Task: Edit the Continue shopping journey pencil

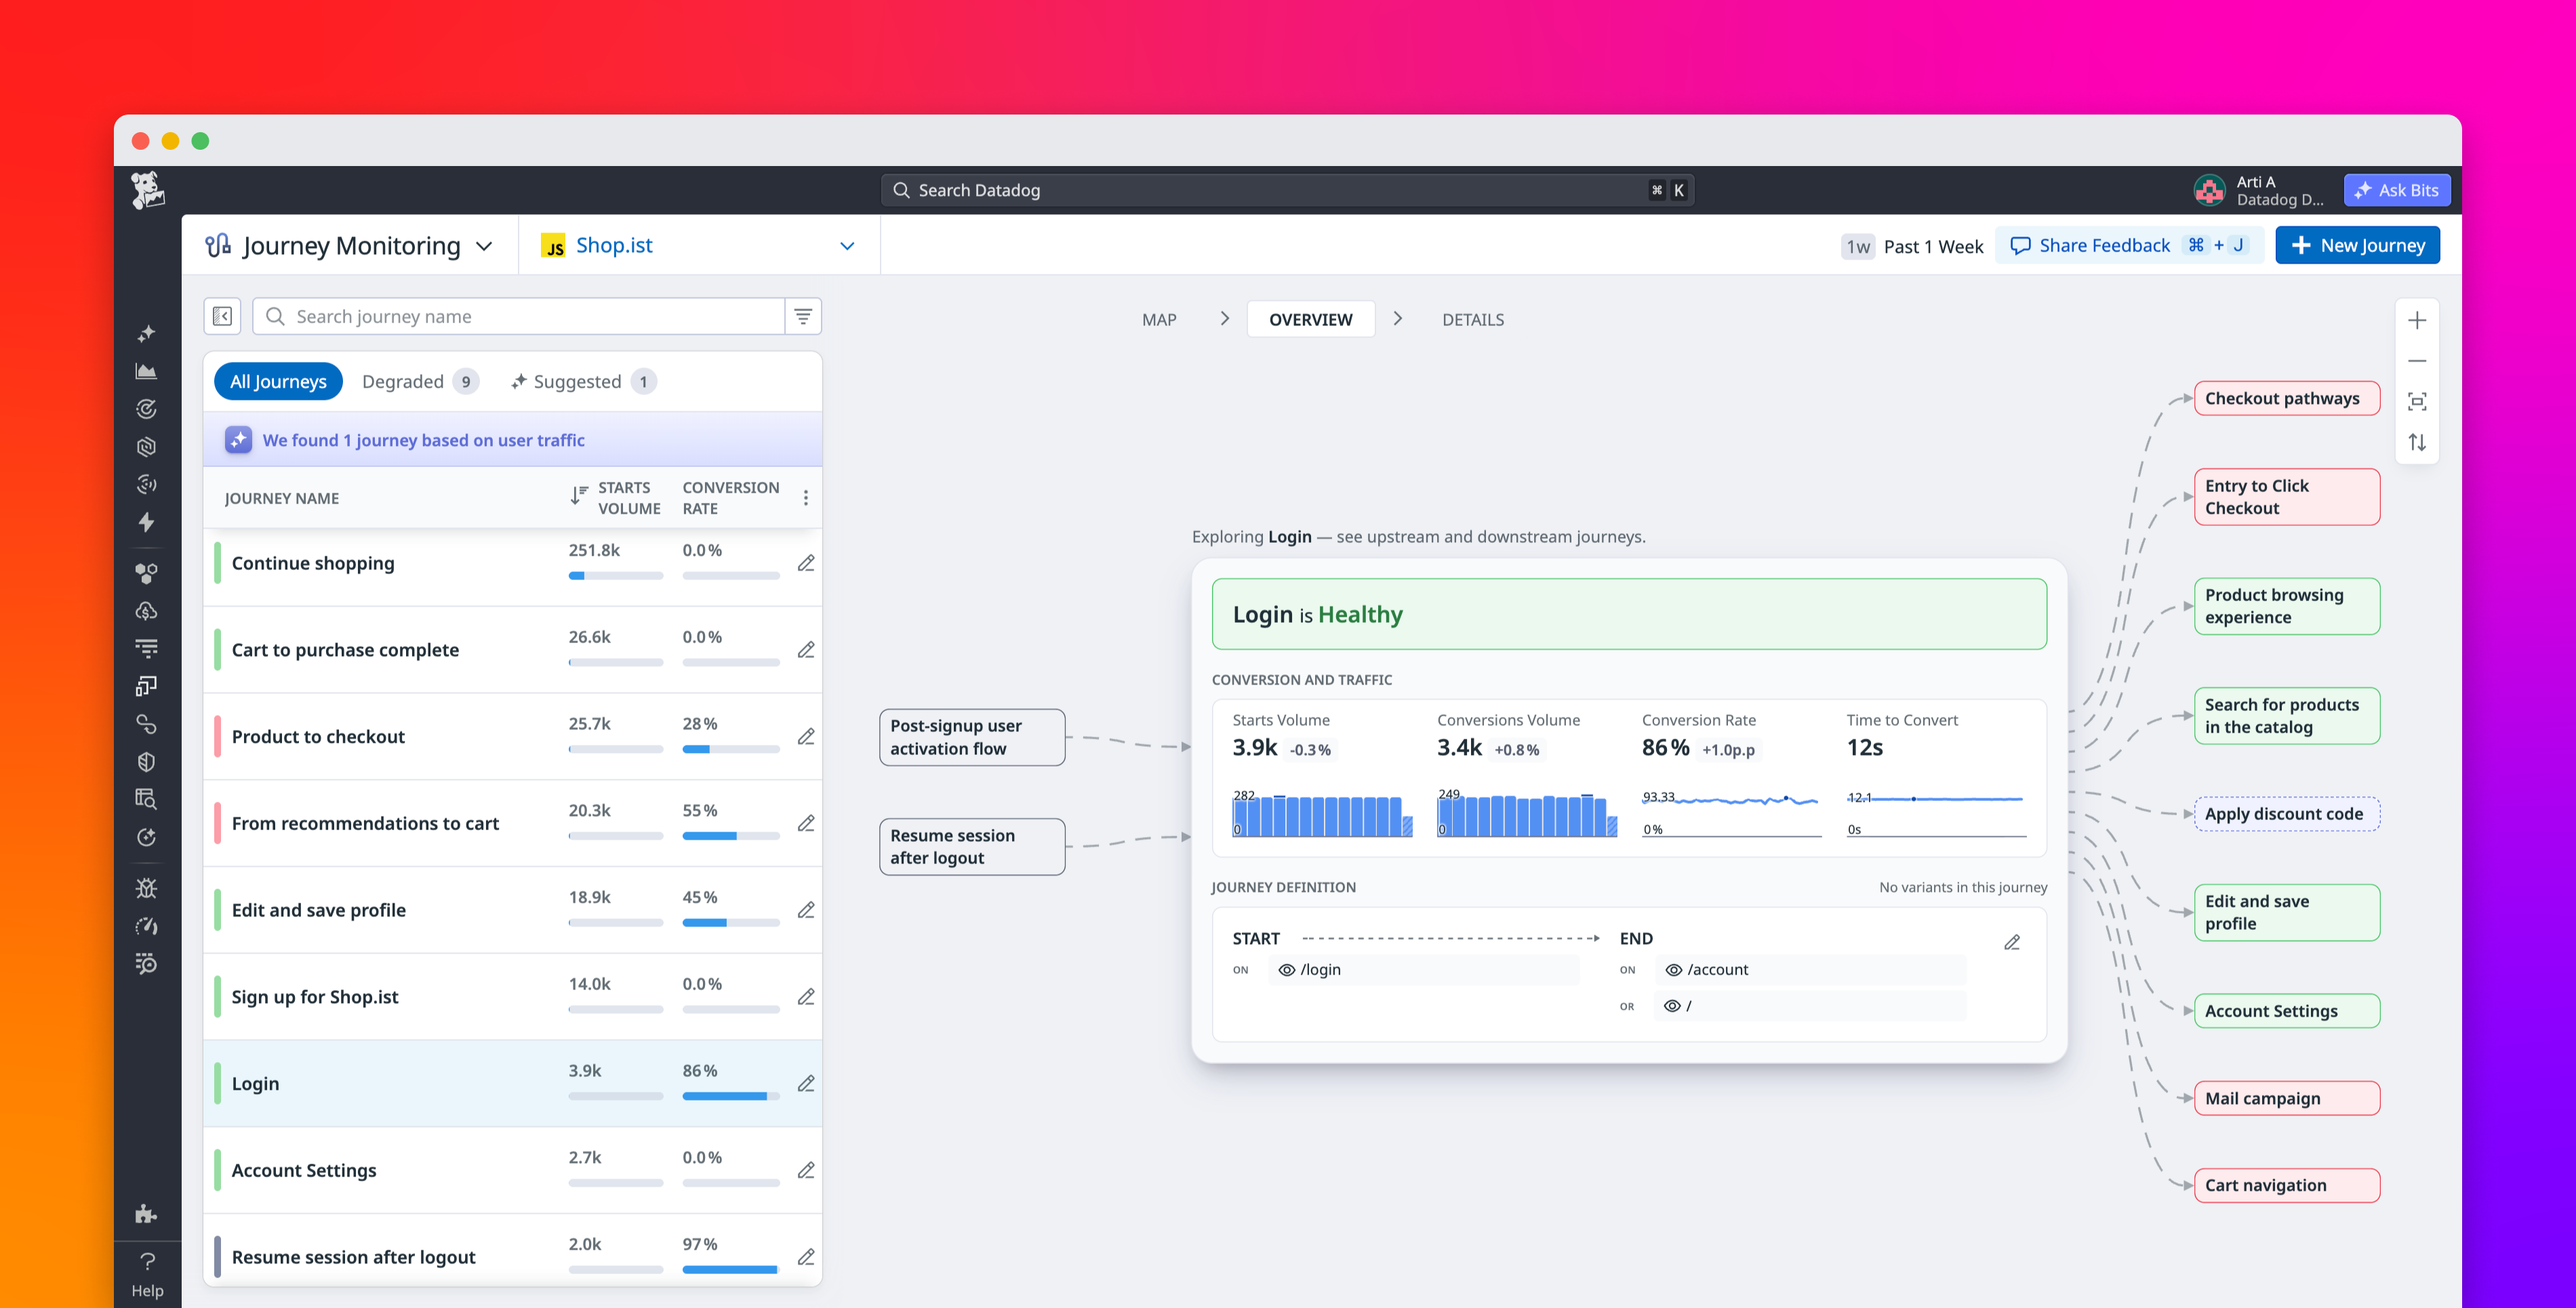Action: (806, 563)
